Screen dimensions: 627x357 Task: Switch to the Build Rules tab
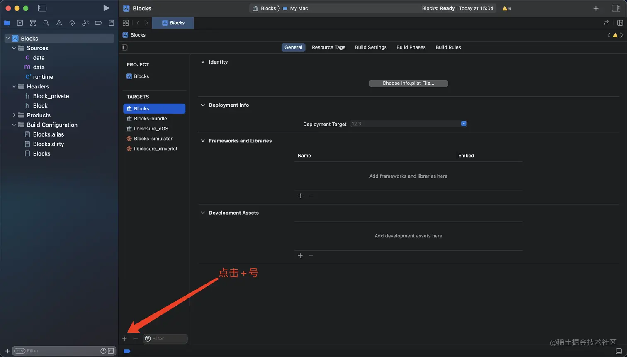pos(448,47)
